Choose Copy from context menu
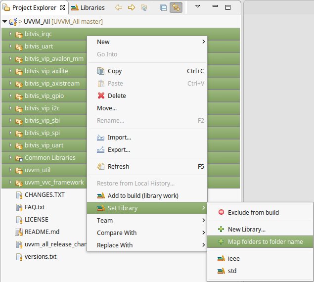This screenshot has height=282, width=314. 147,71
